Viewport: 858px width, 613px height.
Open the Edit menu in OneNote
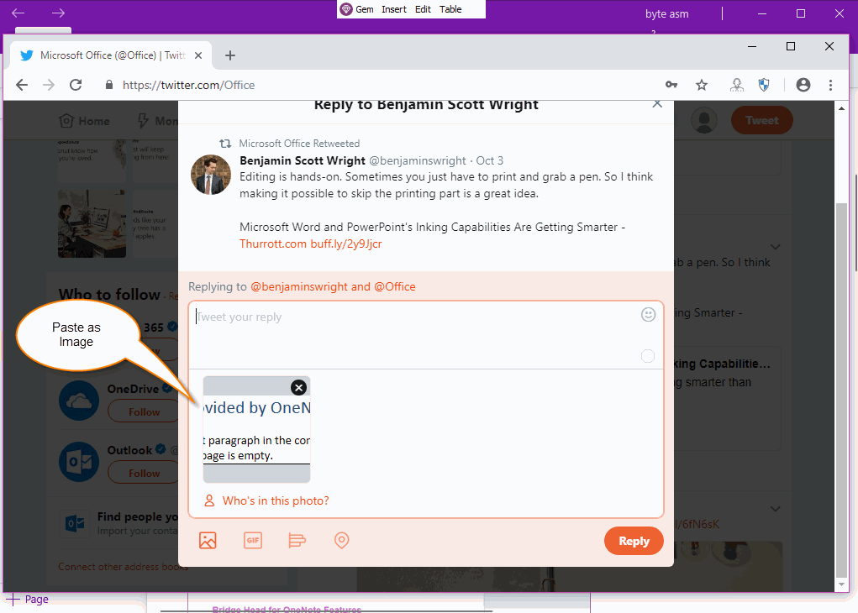(423, 9)
